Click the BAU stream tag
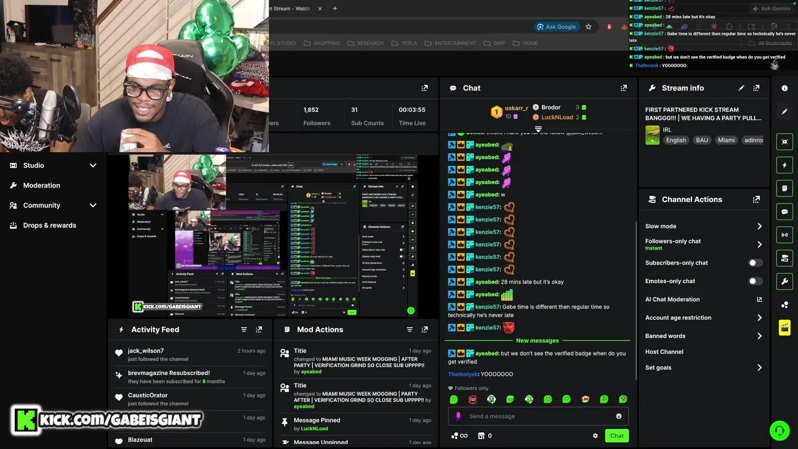798x449 pixels. coord(702,140)
